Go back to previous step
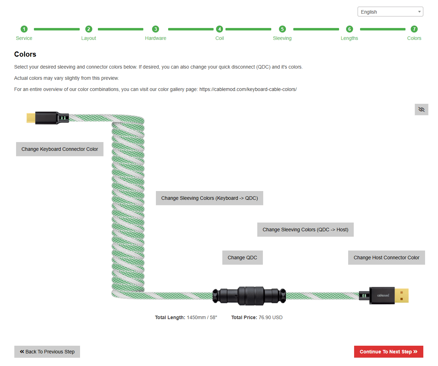 (47, 352)
